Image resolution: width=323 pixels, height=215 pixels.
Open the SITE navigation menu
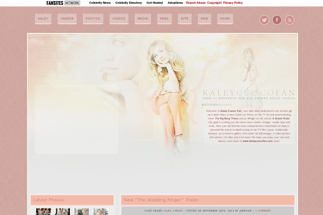(185, 19)
